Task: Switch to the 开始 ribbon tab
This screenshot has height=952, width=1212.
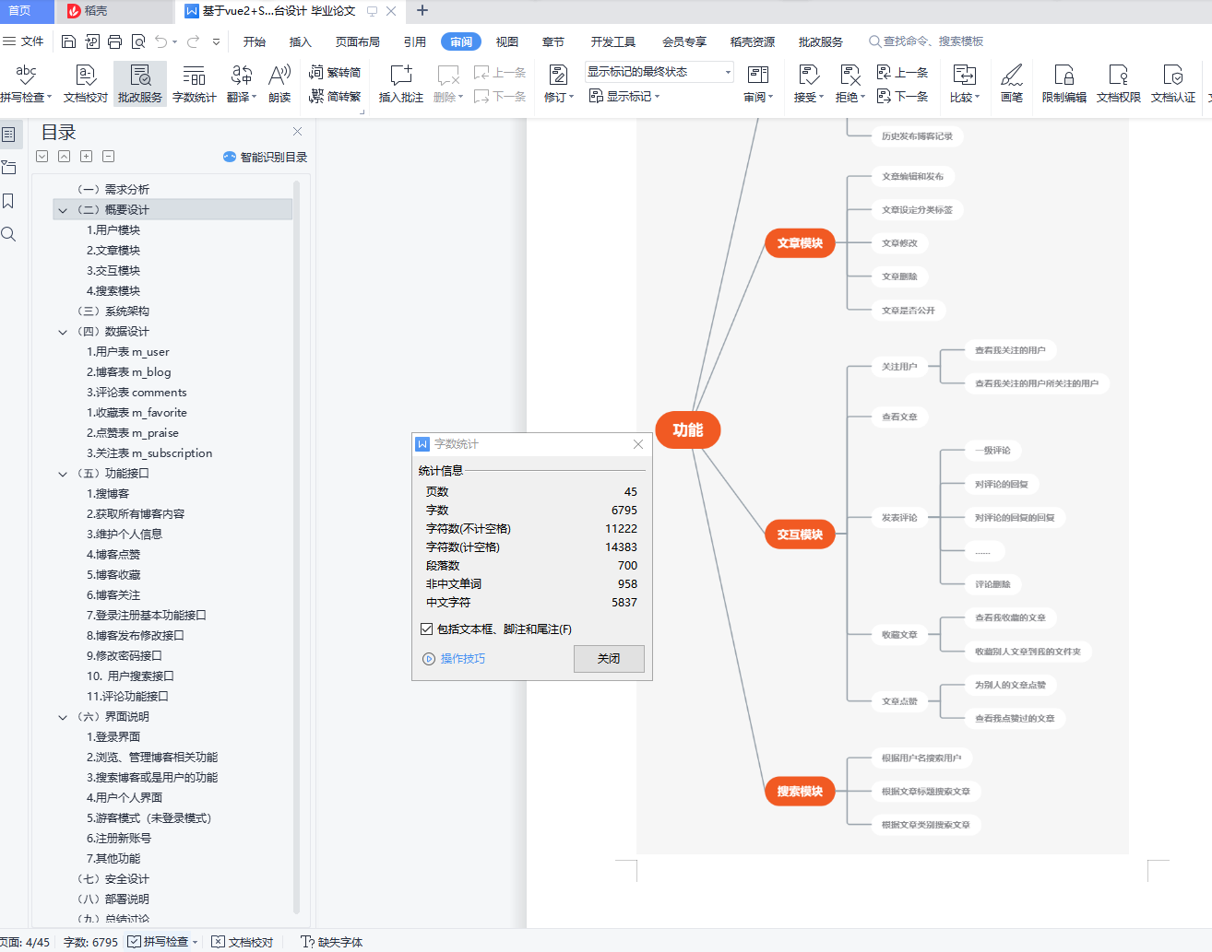Action: 255,41
